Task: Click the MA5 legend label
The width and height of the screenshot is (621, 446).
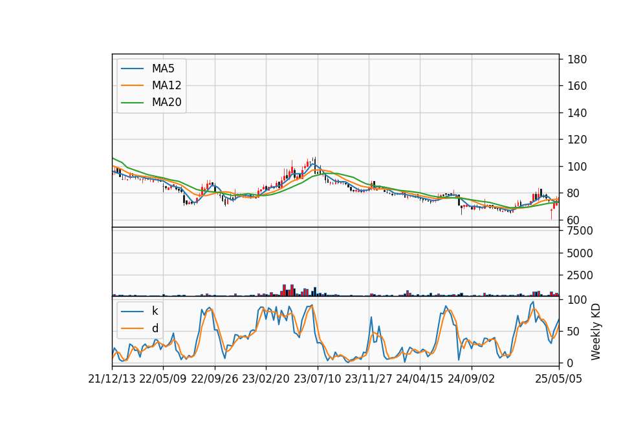Action: click(163, 69)
